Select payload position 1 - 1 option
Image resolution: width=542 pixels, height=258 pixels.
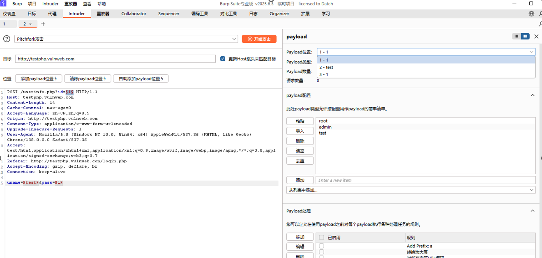(426, 60)
